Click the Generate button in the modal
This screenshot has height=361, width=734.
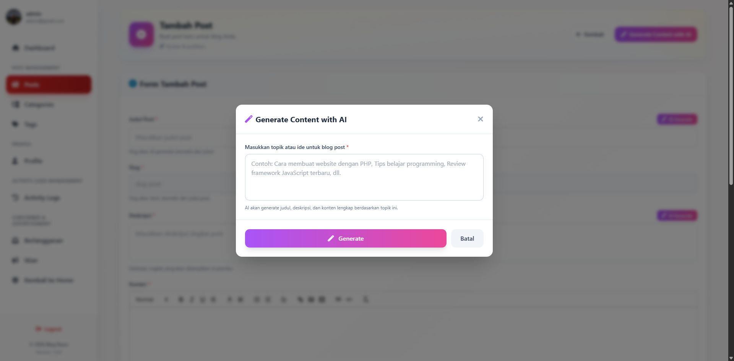(345, 238)
